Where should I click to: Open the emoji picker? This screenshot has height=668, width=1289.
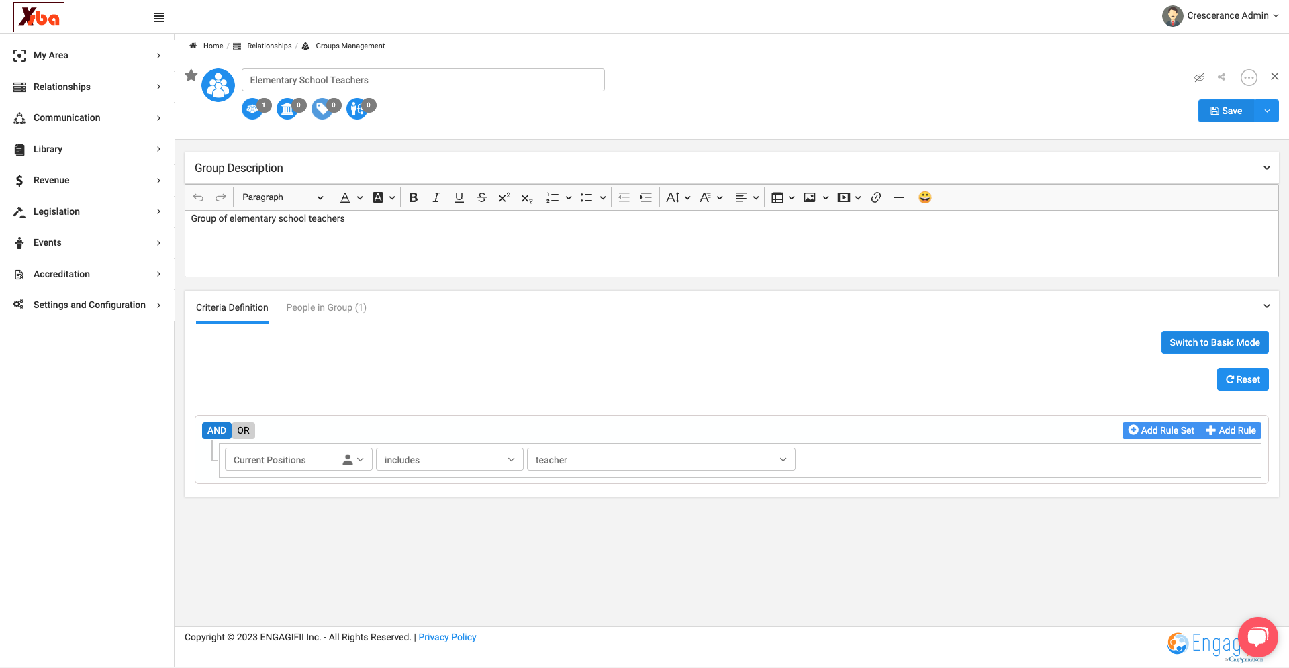925,197
